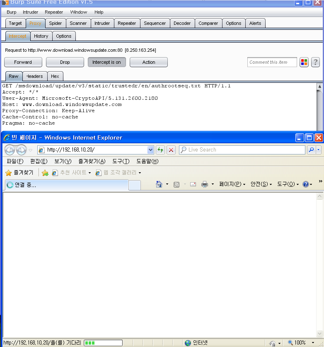
Task: Open the 100% zoom level control
Action: click(x=301, y=343)
